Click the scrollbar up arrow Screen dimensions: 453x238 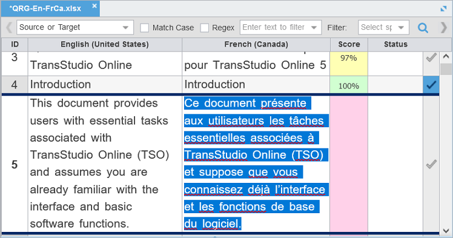(x=446, y=56)
